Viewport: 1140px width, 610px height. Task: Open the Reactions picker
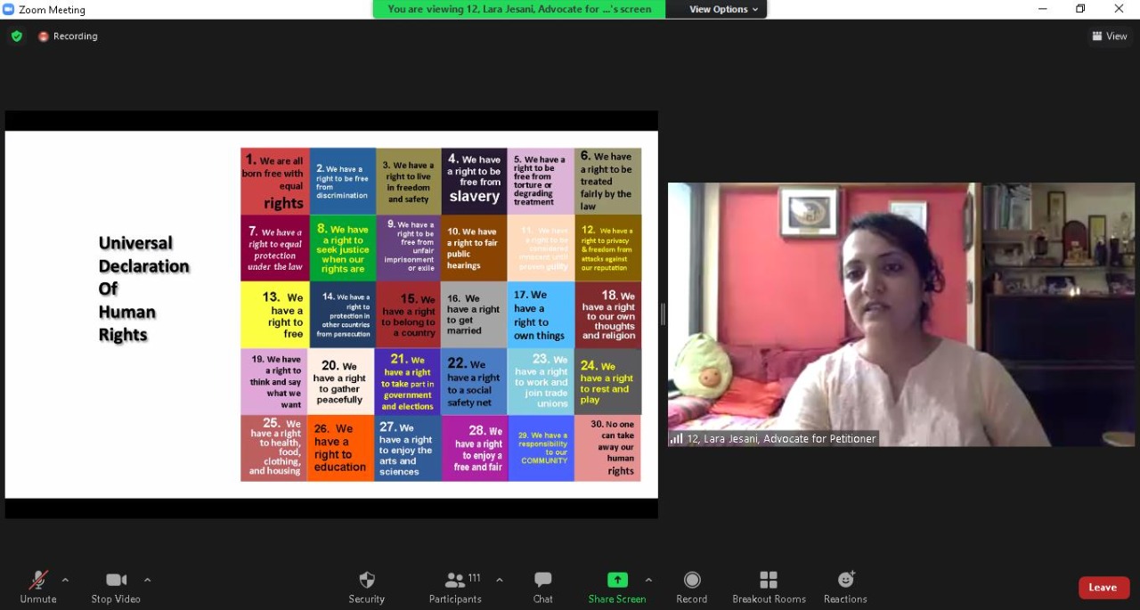pos(843,586)
